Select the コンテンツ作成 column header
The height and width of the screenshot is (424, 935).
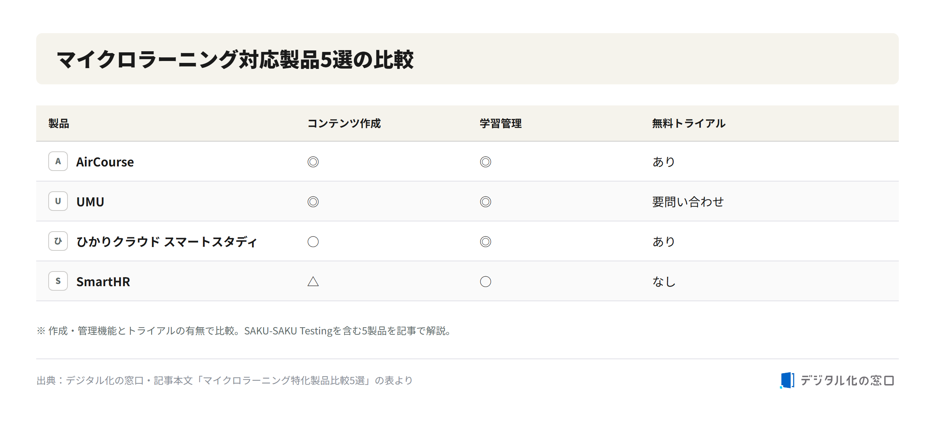click(x=344, y=124)
